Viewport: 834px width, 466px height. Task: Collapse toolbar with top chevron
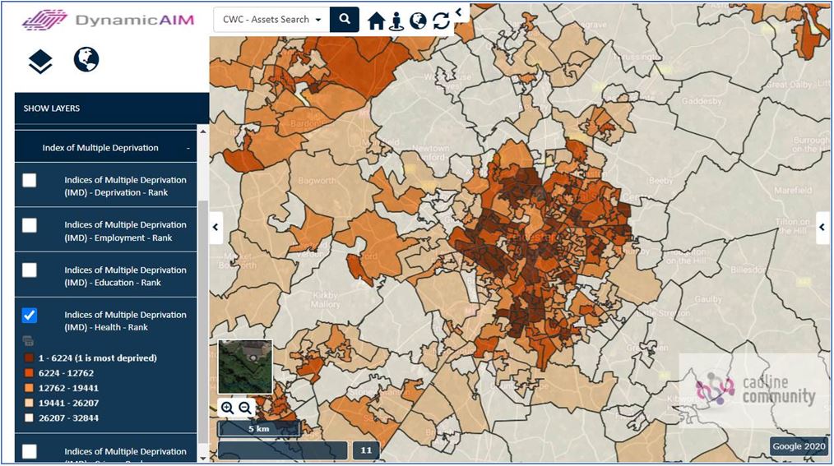pos(459,12)
